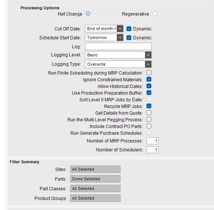This screenshot has width=214, height=210.
Task: Uncheck Recycle MRP Jobs
Action: (x=149, y=106)
